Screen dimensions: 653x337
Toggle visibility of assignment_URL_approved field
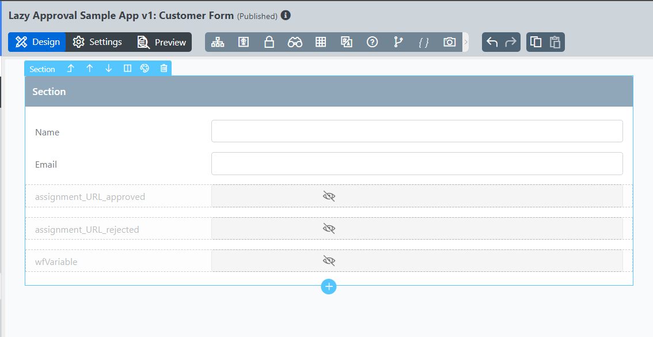tap(329, 196)
